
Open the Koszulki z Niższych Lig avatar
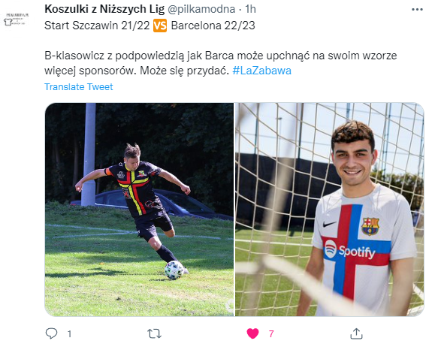(17, 20)
